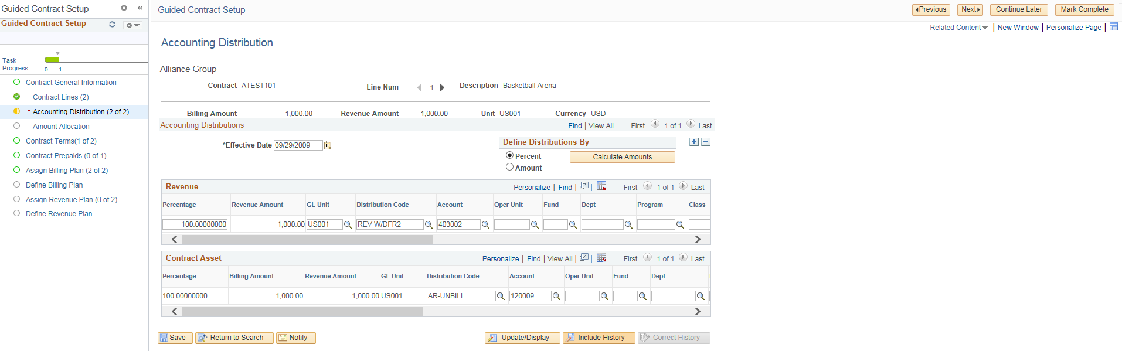Screen dimensions: 1122x351
Task: Open lookup for Revenue Distribution Code
Action: (429, 224)
